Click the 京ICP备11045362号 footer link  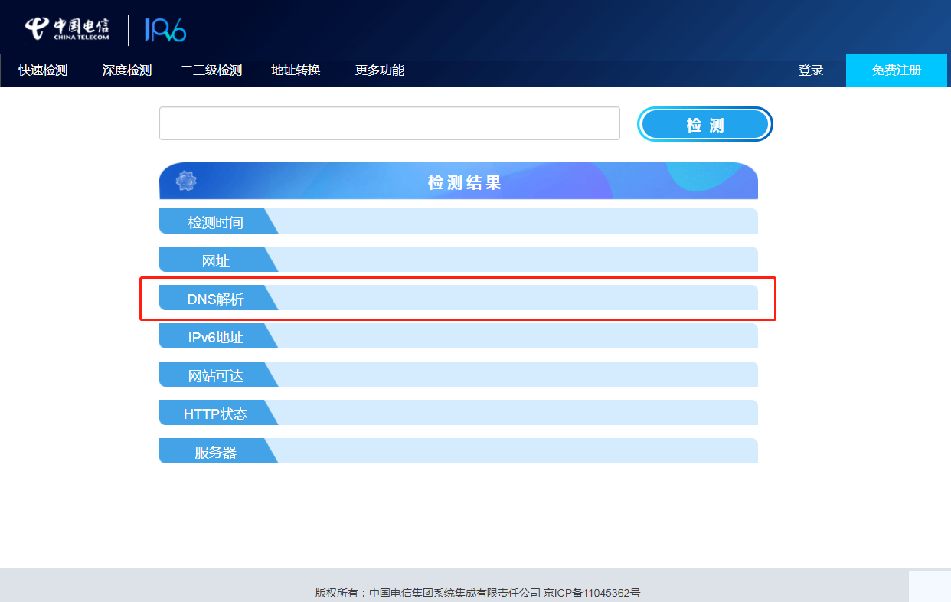[x=592, y=593]
